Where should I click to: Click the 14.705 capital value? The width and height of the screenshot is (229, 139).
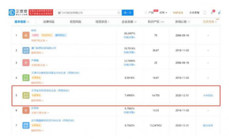tap(156, 95)
